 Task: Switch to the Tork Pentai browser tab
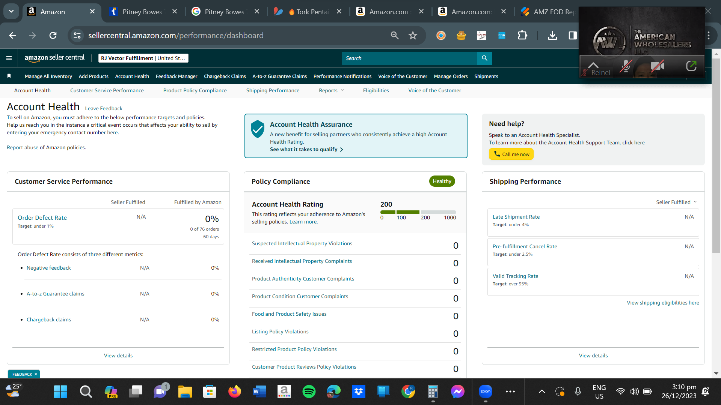[x=308, y=12]
